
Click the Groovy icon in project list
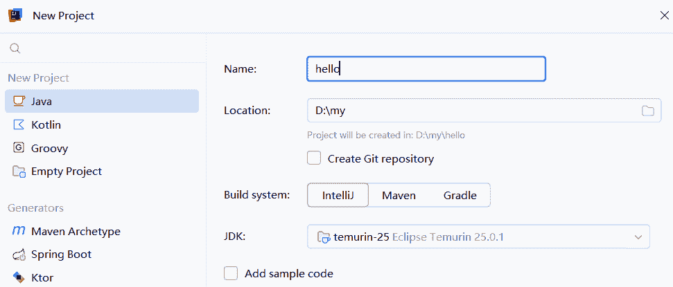pos(19,148)
